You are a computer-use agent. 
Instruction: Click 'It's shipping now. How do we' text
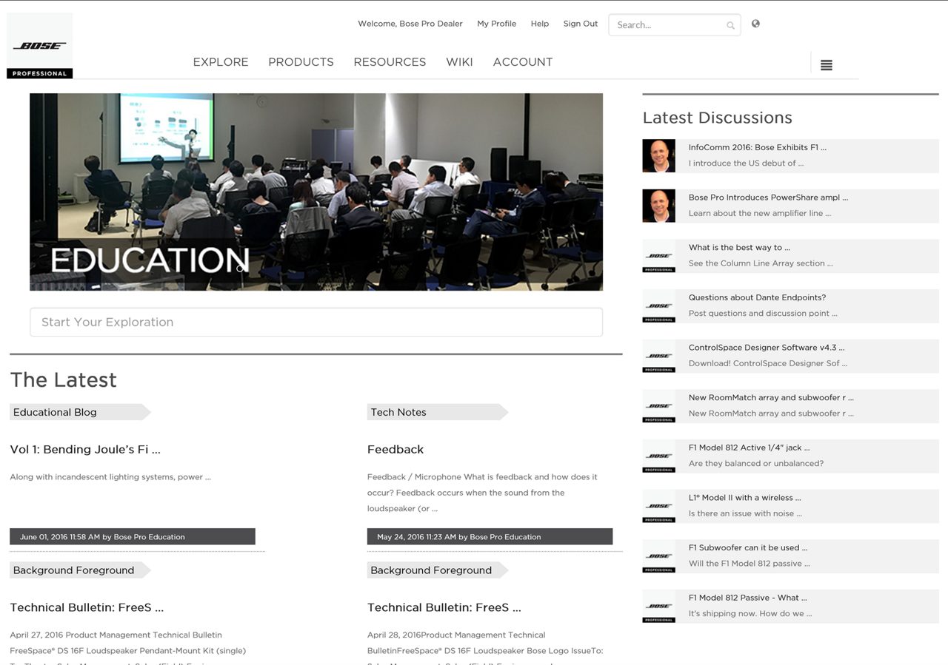coord(750,614)
